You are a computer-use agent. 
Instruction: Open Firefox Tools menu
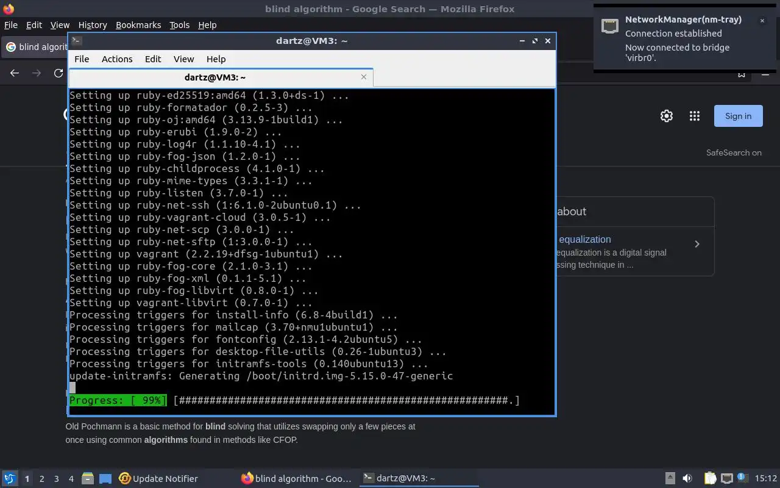(x=179, y=25)
